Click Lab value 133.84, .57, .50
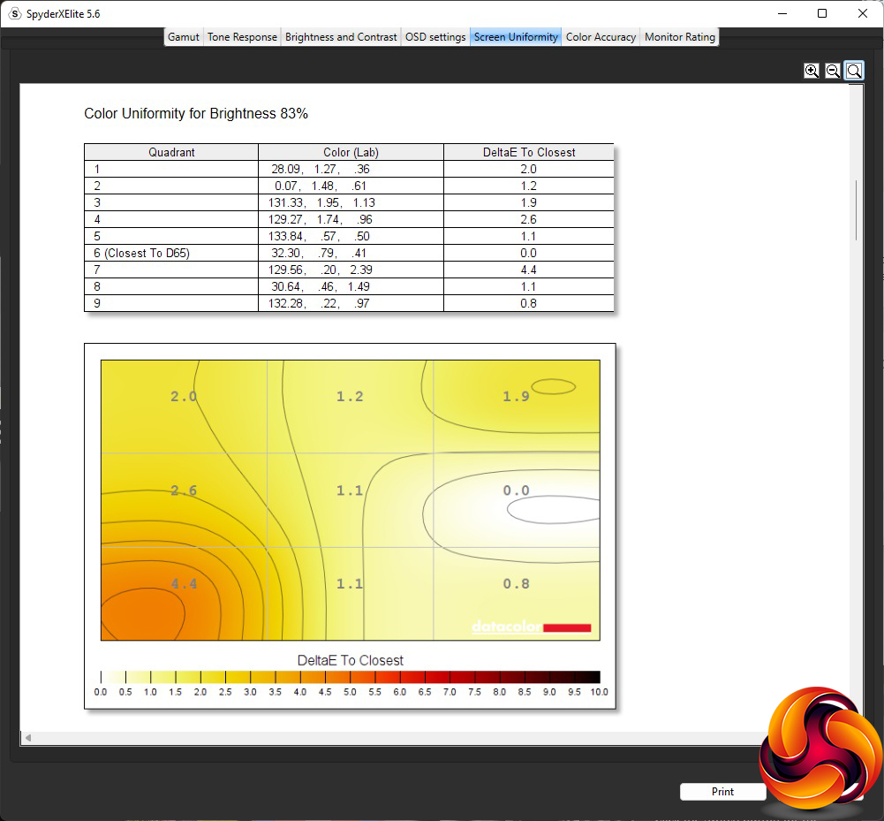 (x=319, y=236)
